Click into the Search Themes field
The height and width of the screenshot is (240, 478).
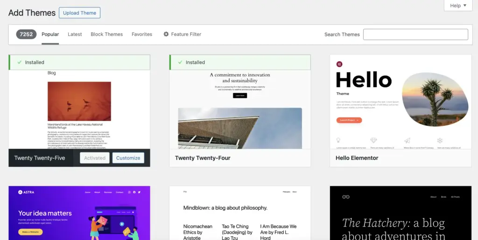coord(415,34)
